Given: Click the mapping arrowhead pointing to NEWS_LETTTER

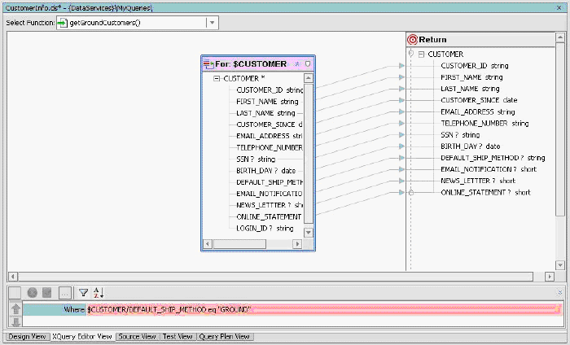Looking at the screenshot, I should point(401,181).
